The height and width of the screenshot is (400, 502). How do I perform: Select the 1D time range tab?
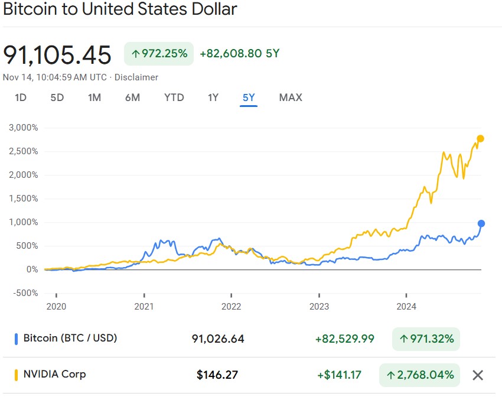click(21, 97)
